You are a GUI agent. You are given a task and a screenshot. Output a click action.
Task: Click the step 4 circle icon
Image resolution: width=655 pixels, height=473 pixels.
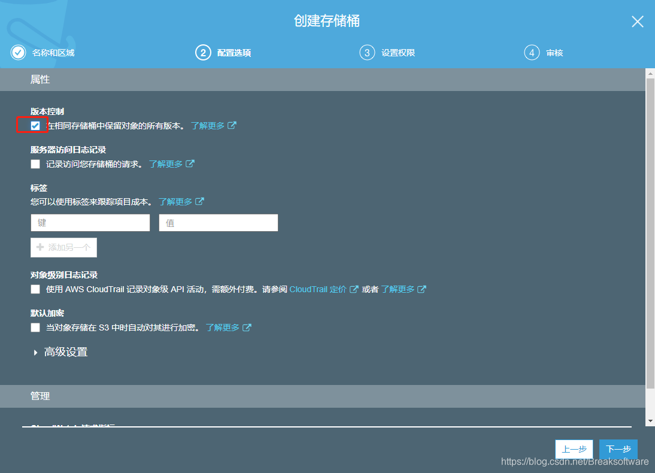click(532, 53)
